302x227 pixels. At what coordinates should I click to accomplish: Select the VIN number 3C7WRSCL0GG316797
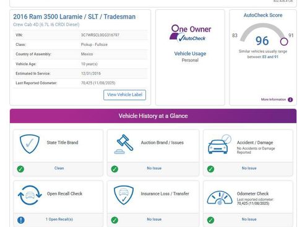(x=100, y=35)
